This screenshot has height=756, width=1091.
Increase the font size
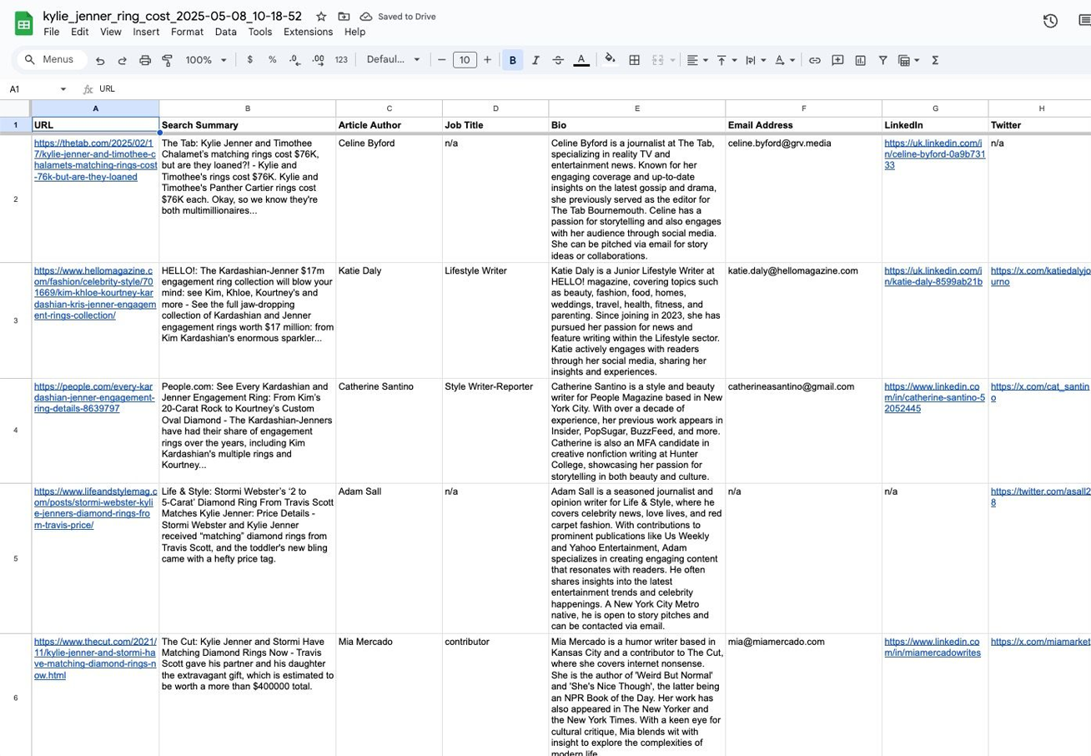[488, 60]
